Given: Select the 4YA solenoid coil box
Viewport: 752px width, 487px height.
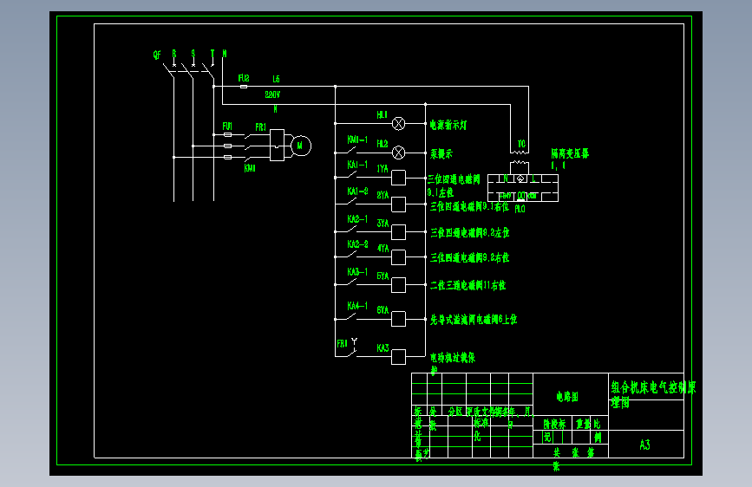Looking at the screenshot, I should click(398, 257).
